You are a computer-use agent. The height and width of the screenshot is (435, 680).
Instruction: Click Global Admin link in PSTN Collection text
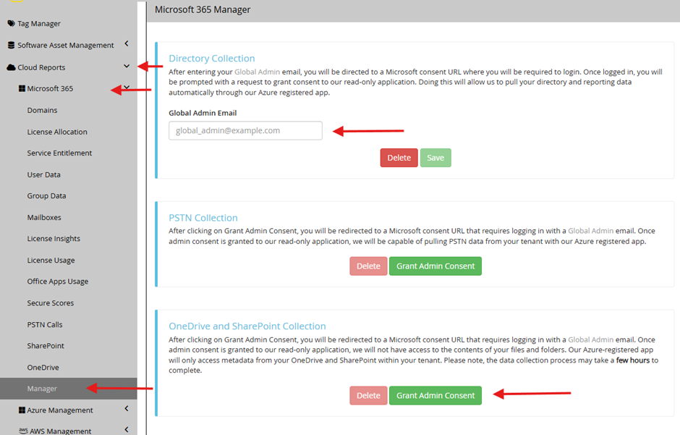point(591,231)
